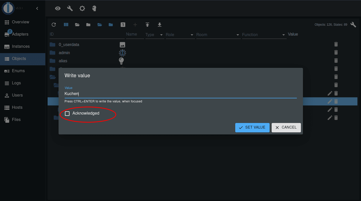Open the wrench maintenance icon in top bar
This screenshot has height=201, width=361.
pyautogui.click(x=70, y=8)
